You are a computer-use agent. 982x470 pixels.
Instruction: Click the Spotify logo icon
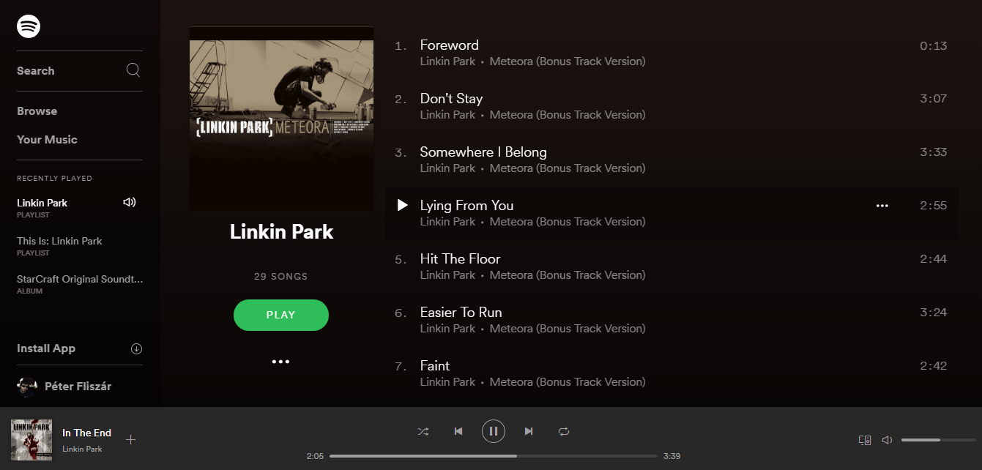coord(29,27)
